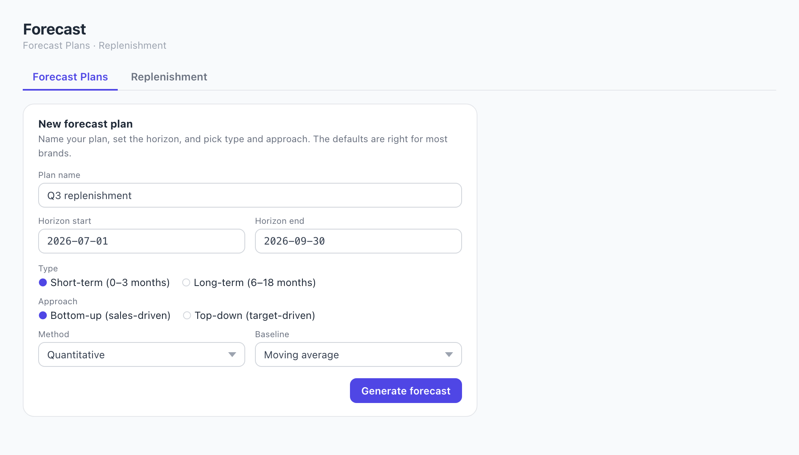Click the Horizon end label text
The width and height of the screenshot is (799, 455).
click(x=279, y=221)
